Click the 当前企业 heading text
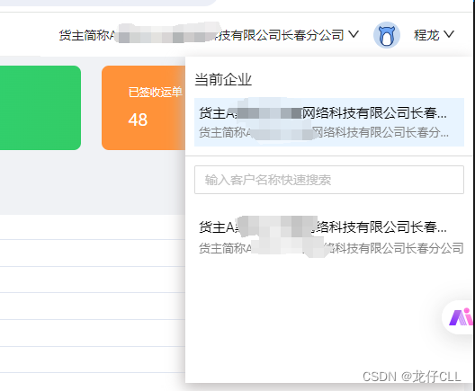Image resolution: width=475 pixels, height=391 pixels. pos(223,80)
